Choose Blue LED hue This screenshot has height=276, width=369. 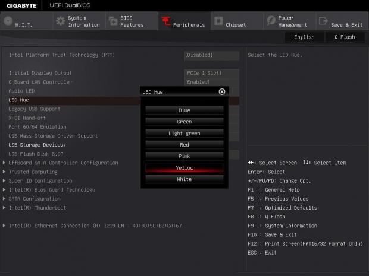(x=185, y=110)
